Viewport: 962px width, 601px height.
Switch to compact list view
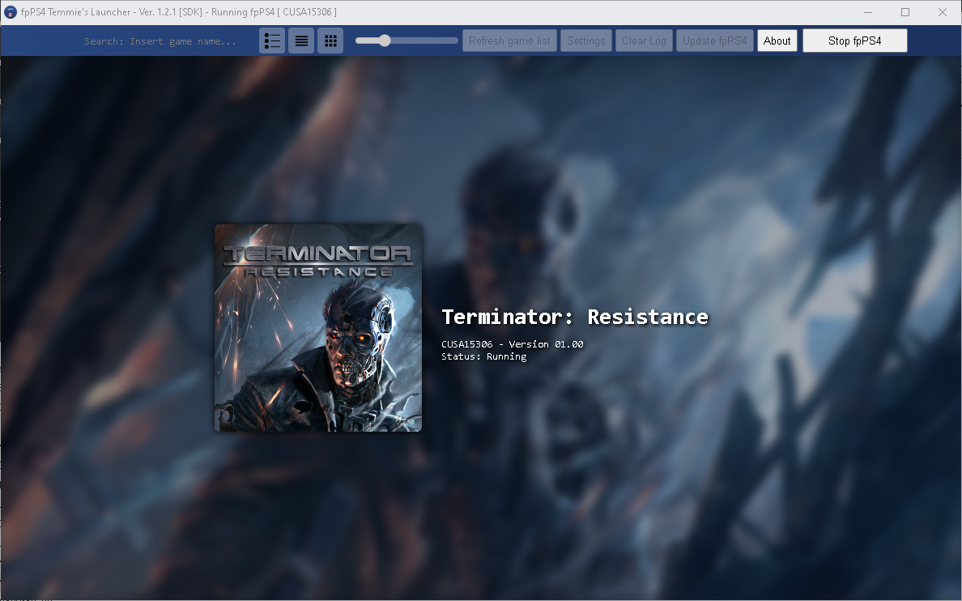click(301, 40)
